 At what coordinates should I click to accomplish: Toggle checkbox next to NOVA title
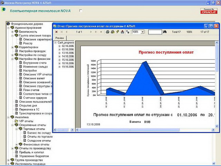(x=81, y=11)
